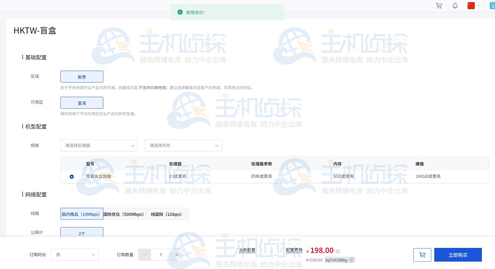The image size is (495, 269).
Task: Increase order quantity with plus stepper
Action: 177,254
